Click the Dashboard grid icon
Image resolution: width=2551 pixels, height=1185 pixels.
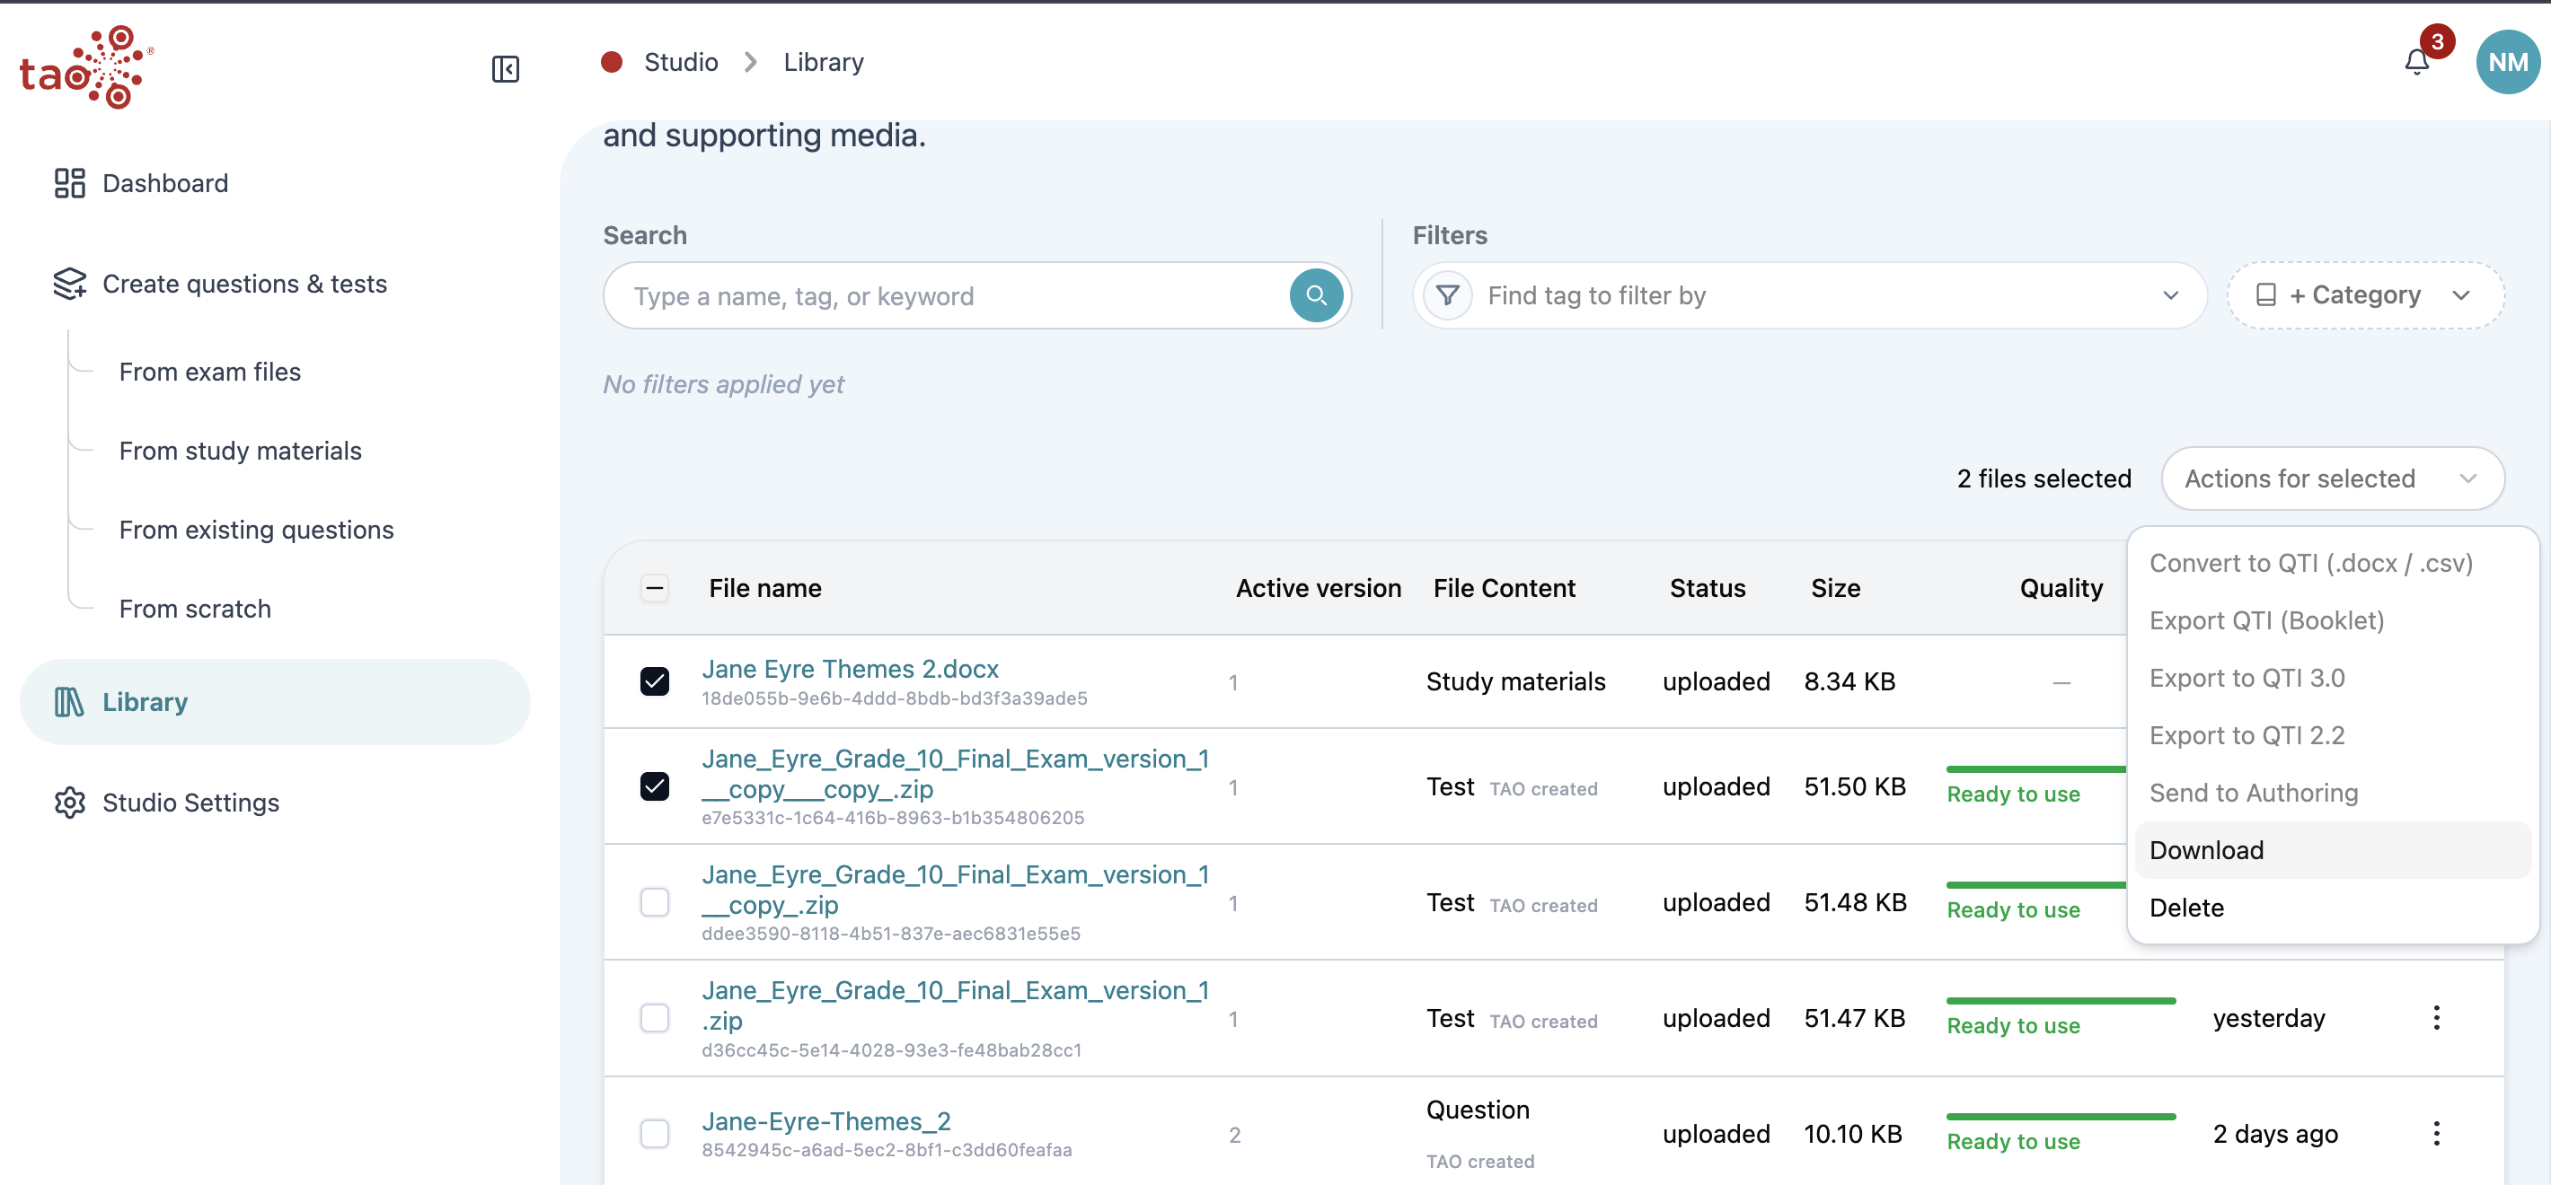tap(69, 183)
